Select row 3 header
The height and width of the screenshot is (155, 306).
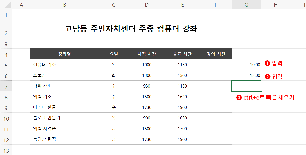click(x=6, y=43)
